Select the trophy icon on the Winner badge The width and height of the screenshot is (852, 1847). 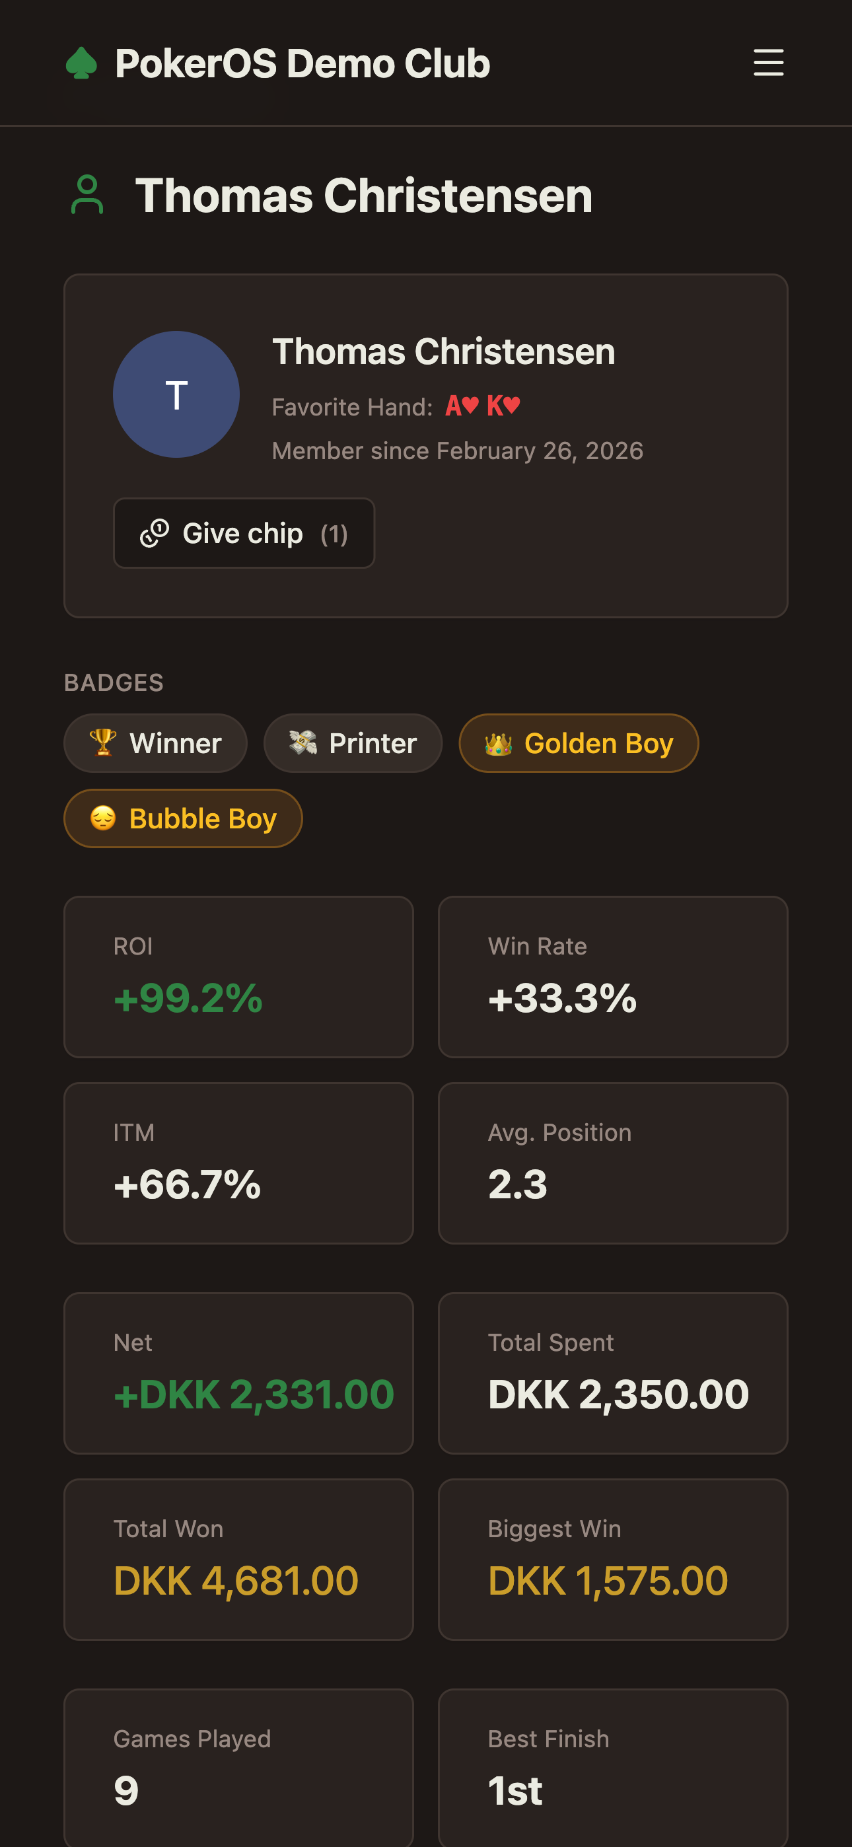click(101, 742)
